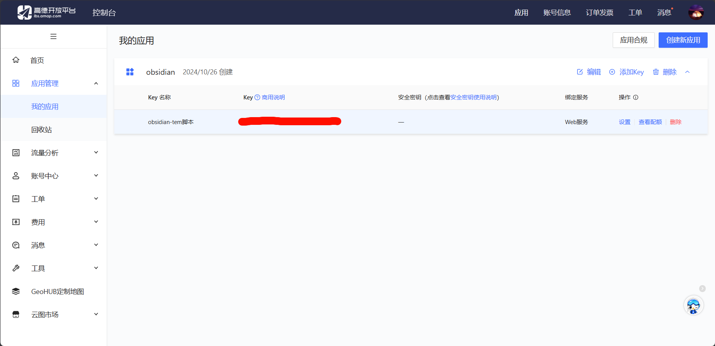Click 删除 text in obsidian app header
Screen dimensions: 715x346
(670, 72)
